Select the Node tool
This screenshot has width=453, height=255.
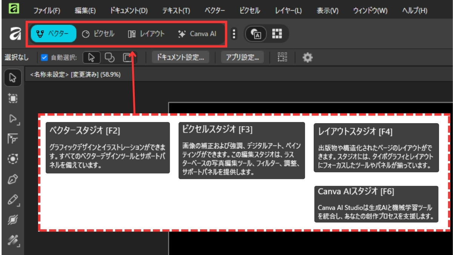[x=13, y=119]
